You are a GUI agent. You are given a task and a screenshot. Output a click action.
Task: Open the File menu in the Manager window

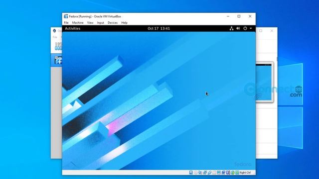55,37
